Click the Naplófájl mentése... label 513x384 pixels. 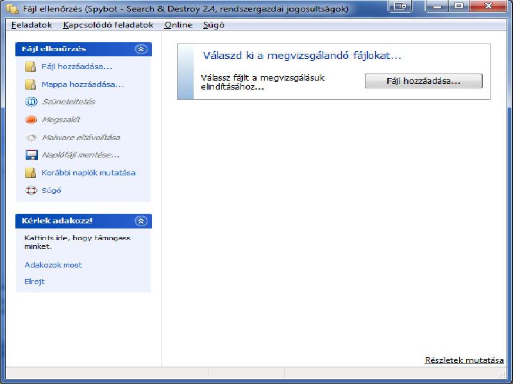(81, 155)
